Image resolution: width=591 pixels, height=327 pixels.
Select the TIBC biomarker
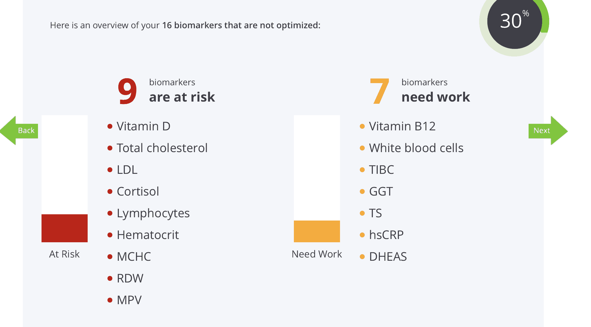click(x=382, y=170)
